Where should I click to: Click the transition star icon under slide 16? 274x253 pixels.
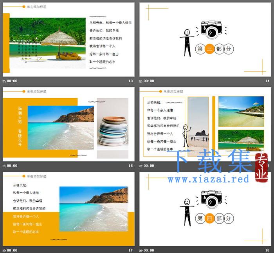point(141,166)
